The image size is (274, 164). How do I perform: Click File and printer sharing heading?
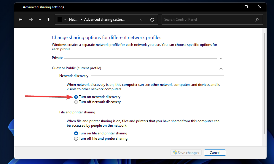point(77,112)
